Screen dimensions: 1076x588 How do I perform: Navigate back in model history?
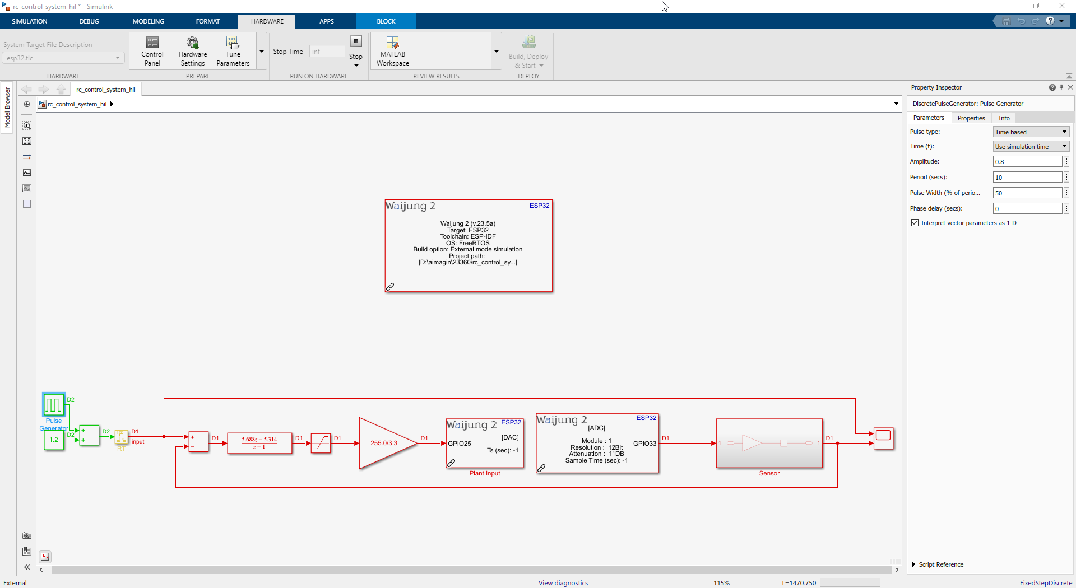(26, 89)
